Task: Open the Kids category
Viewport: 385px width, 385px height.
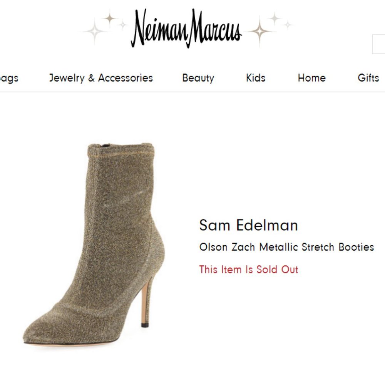Action: pos(256,78)
